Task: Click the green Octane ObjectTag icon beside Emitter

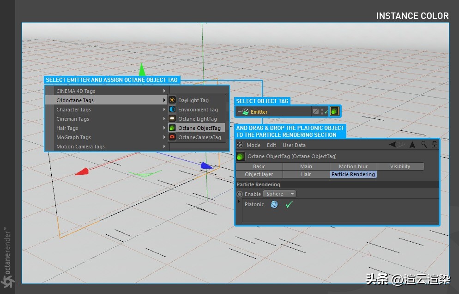Action: 334,111
